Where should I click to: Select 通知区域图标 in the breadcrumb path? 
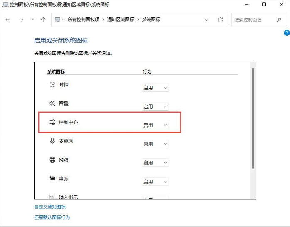pos(121,20)
